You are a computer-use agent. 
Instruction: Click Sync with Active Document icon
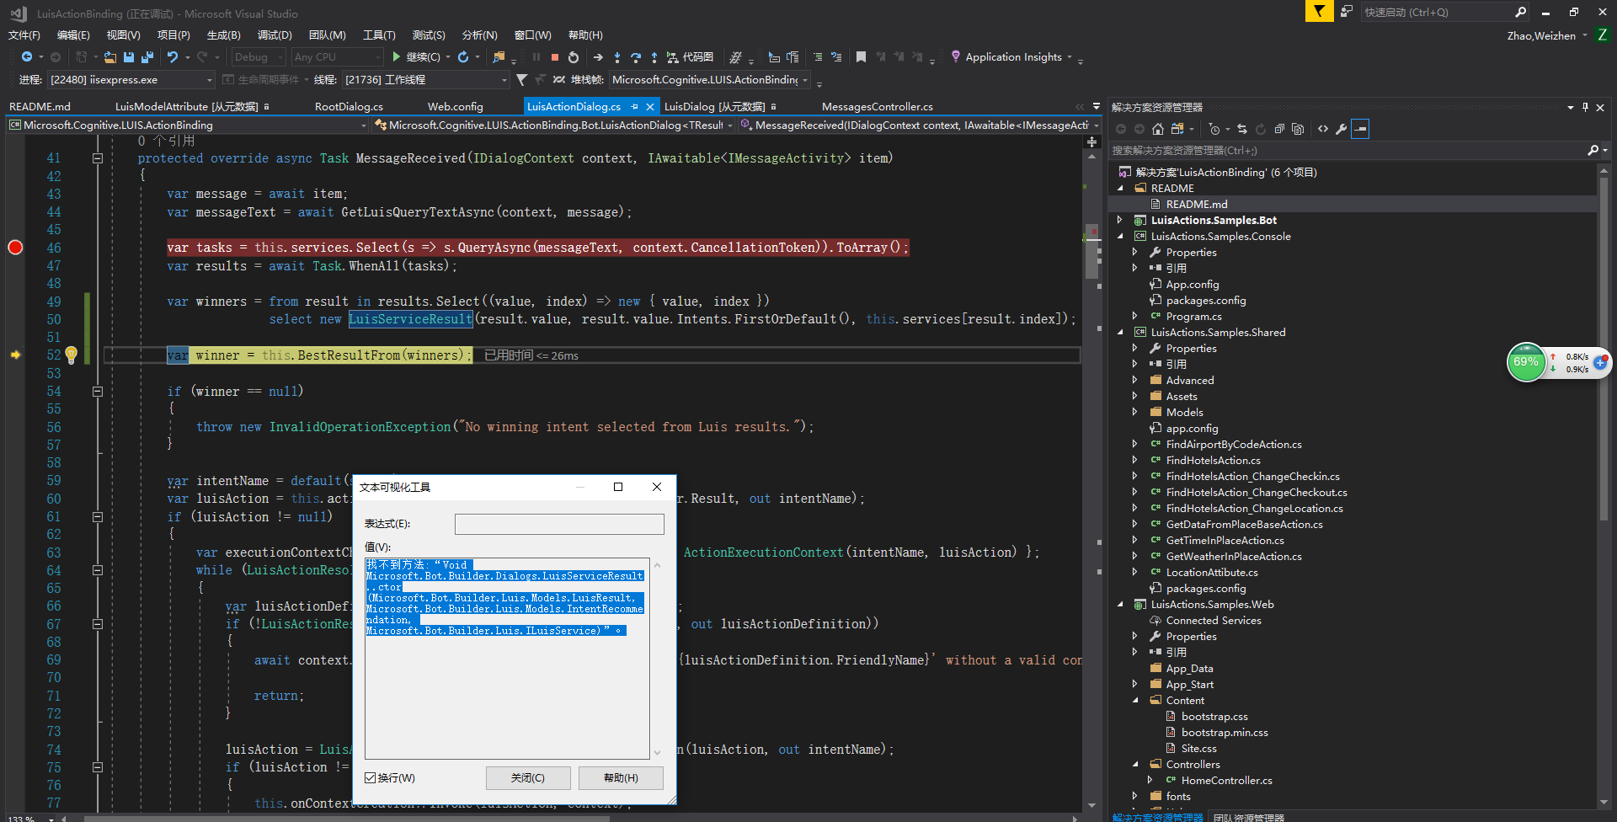tap(1242, 129)
